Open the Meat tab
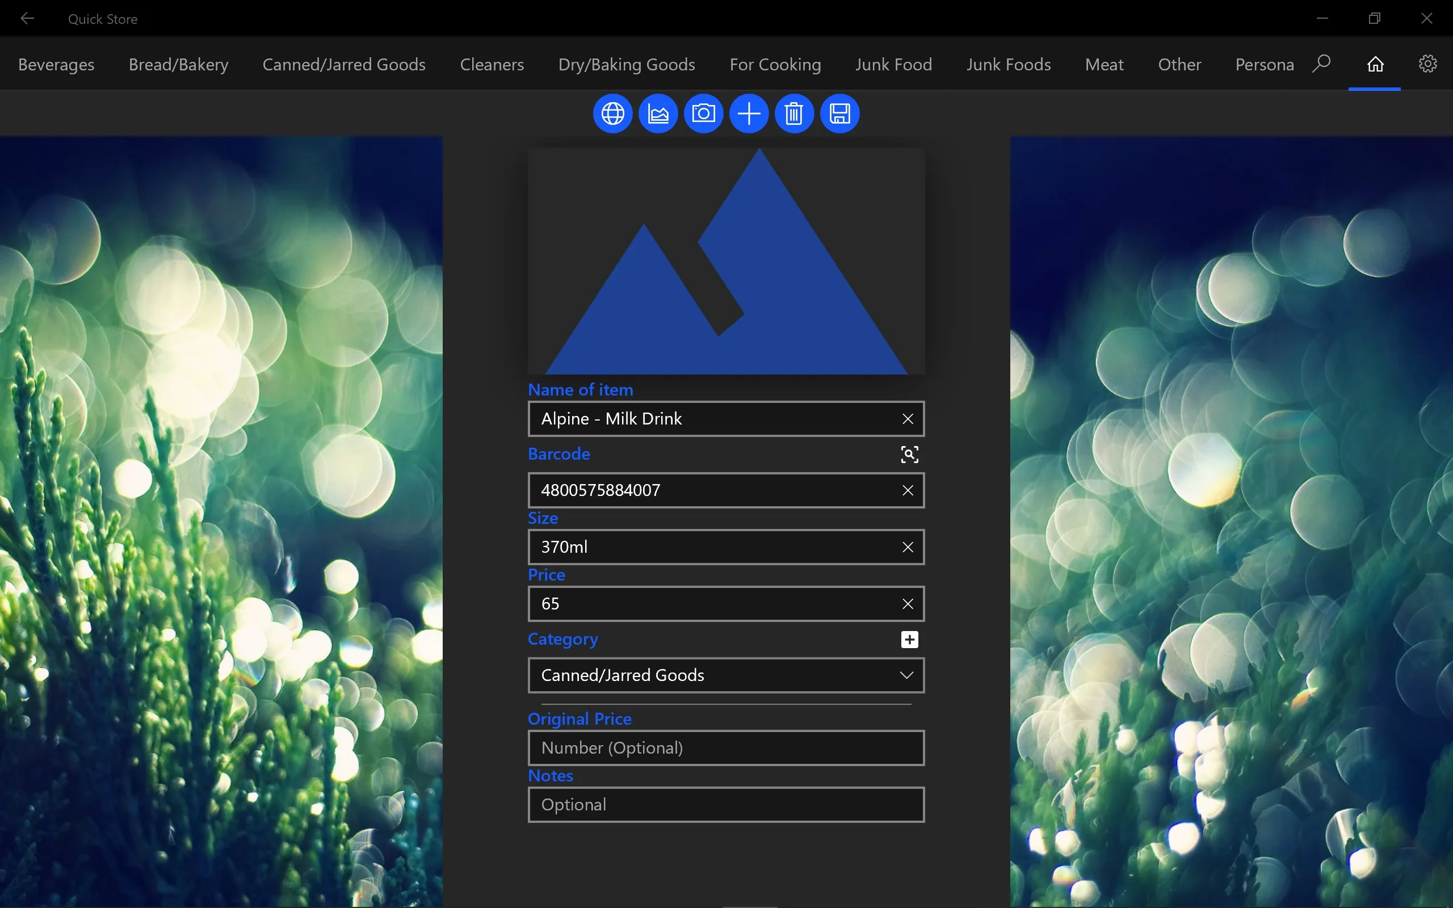Screen dimensions: 1453x908 tap(1104, 64)
